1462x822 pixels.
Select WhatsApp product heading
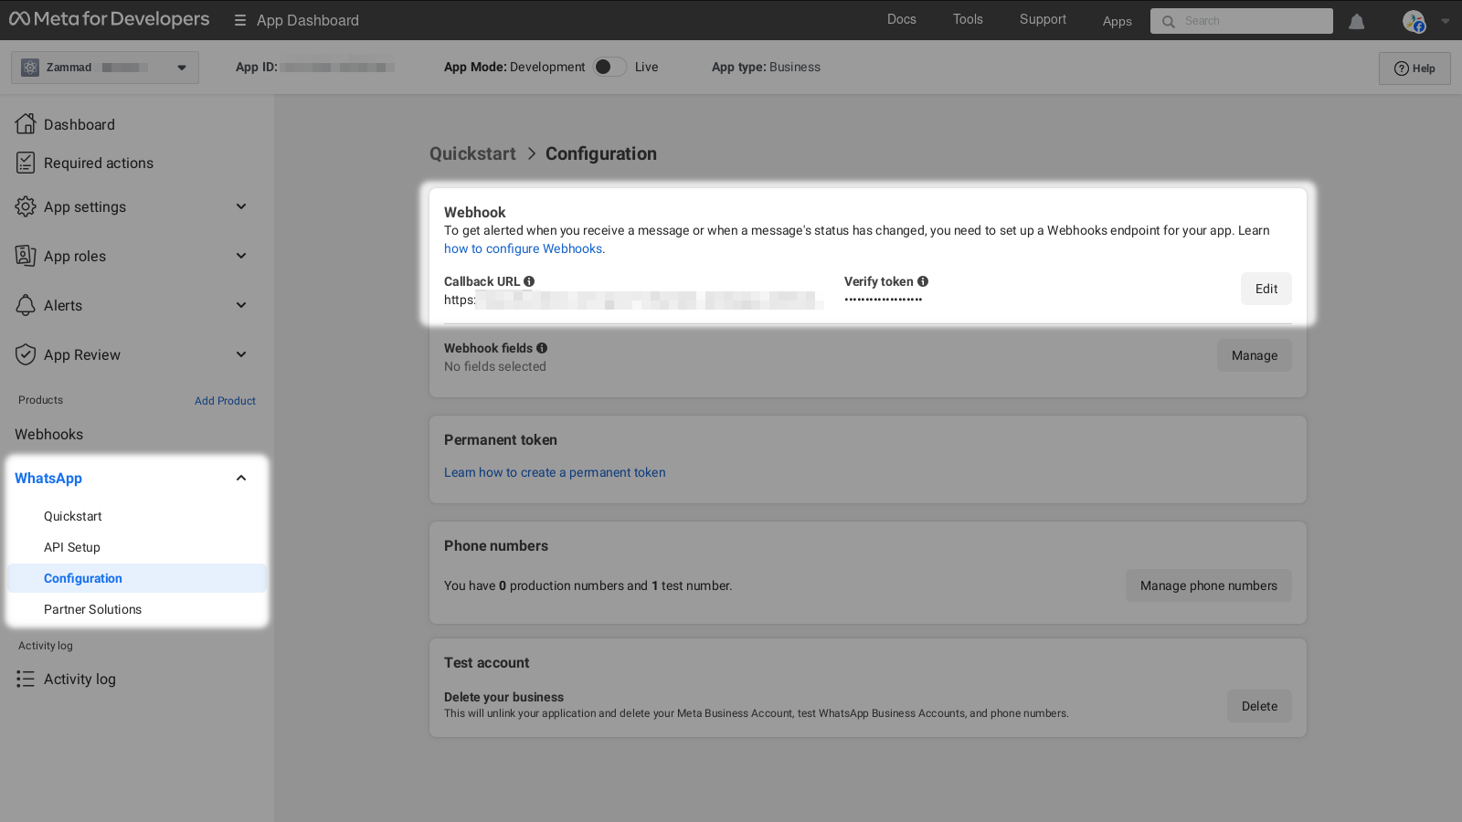[x=48, y=478]
